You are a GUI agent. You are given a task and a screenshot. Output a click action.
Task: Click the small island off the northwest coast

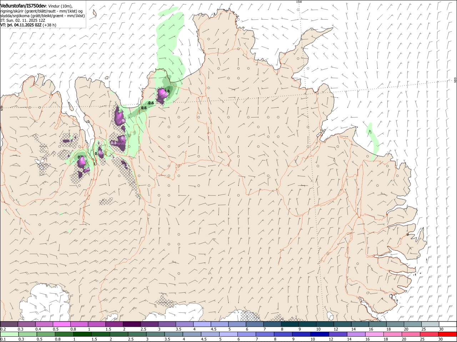click(x=95, y=13)
